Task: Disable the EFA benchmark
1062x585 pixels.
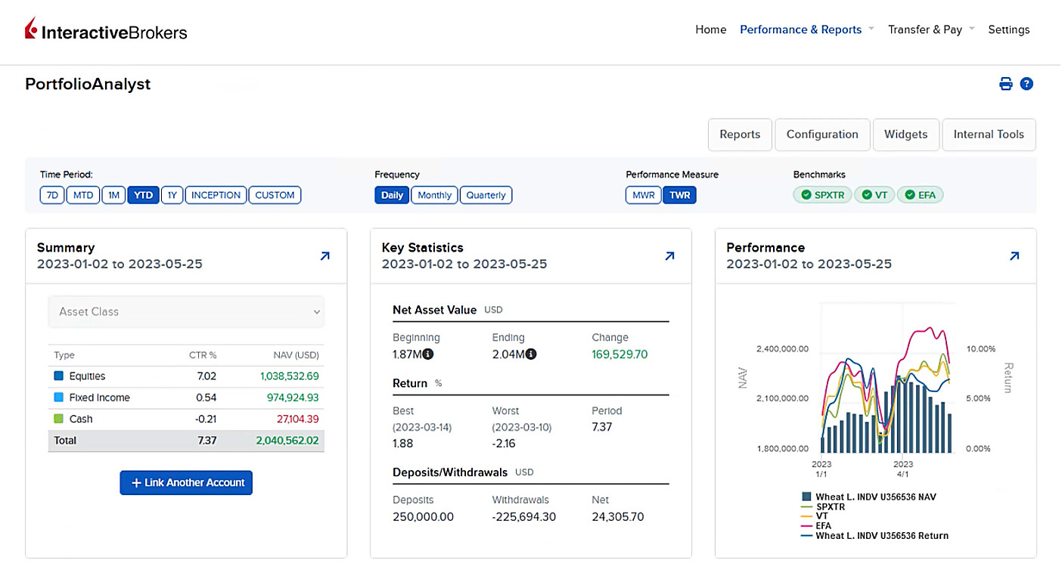Action: [x=921, y=194]
